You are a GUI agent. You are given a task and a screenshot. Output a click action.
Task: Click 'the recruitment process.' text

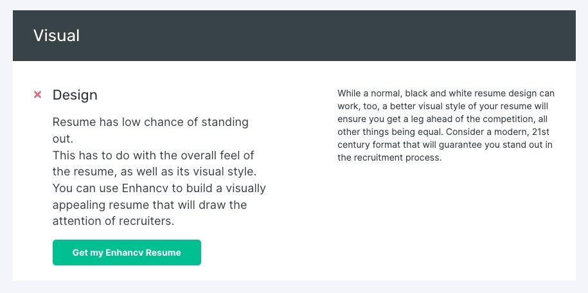point(389,157)
